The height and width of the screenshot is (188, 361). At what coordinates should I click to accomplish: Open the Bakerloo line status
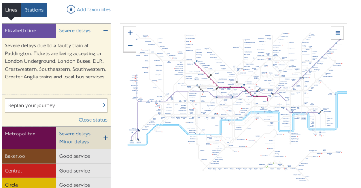pyautogui.click(x=56, y=156)
